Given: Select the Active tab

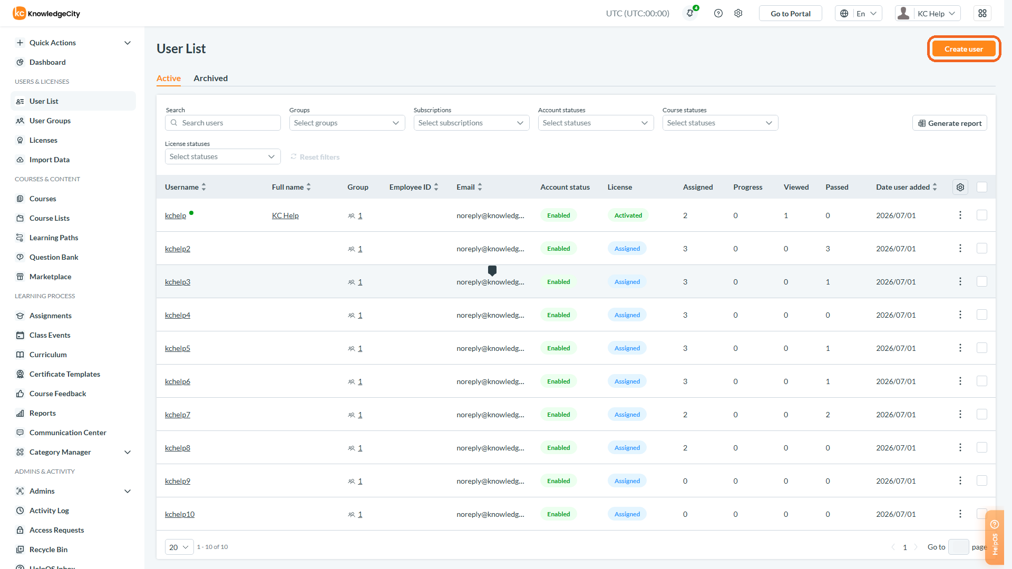Looking at the screenshot, I should [x=169, y=78].
